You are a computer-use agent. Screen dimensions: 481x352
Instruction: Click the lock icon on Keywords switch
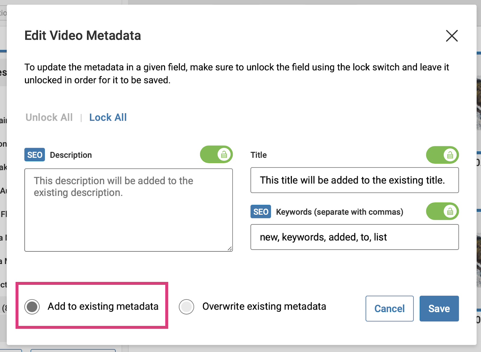tap(450, 211)
